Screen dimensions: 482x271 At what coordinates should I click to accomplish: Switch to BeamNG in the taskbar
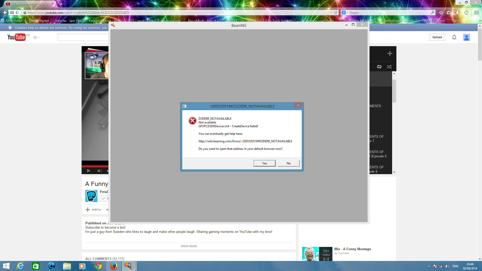[x=129, y=266]
